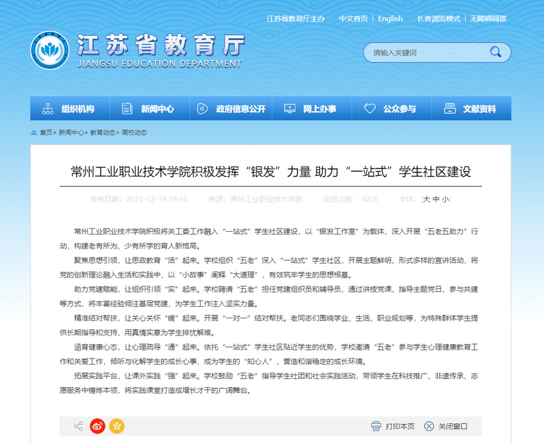Image resolution: width=544 pixels, height=443 pixels.
Task: Click 高校动态 breadcrumb link
Action: click(134, 132)
